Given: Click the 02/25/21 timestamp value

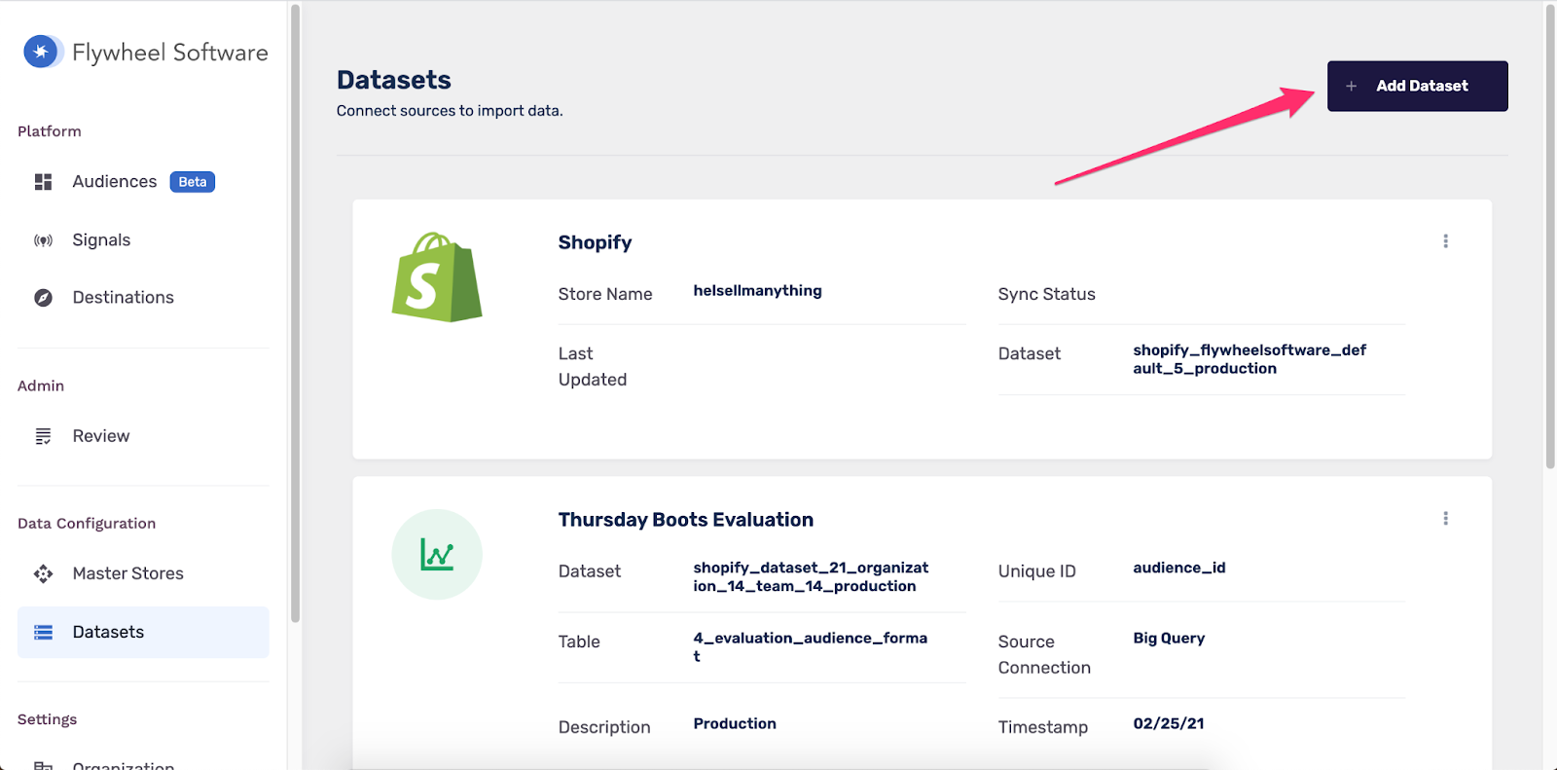Looking at the screenshot, I should [x=1169, y=724].
